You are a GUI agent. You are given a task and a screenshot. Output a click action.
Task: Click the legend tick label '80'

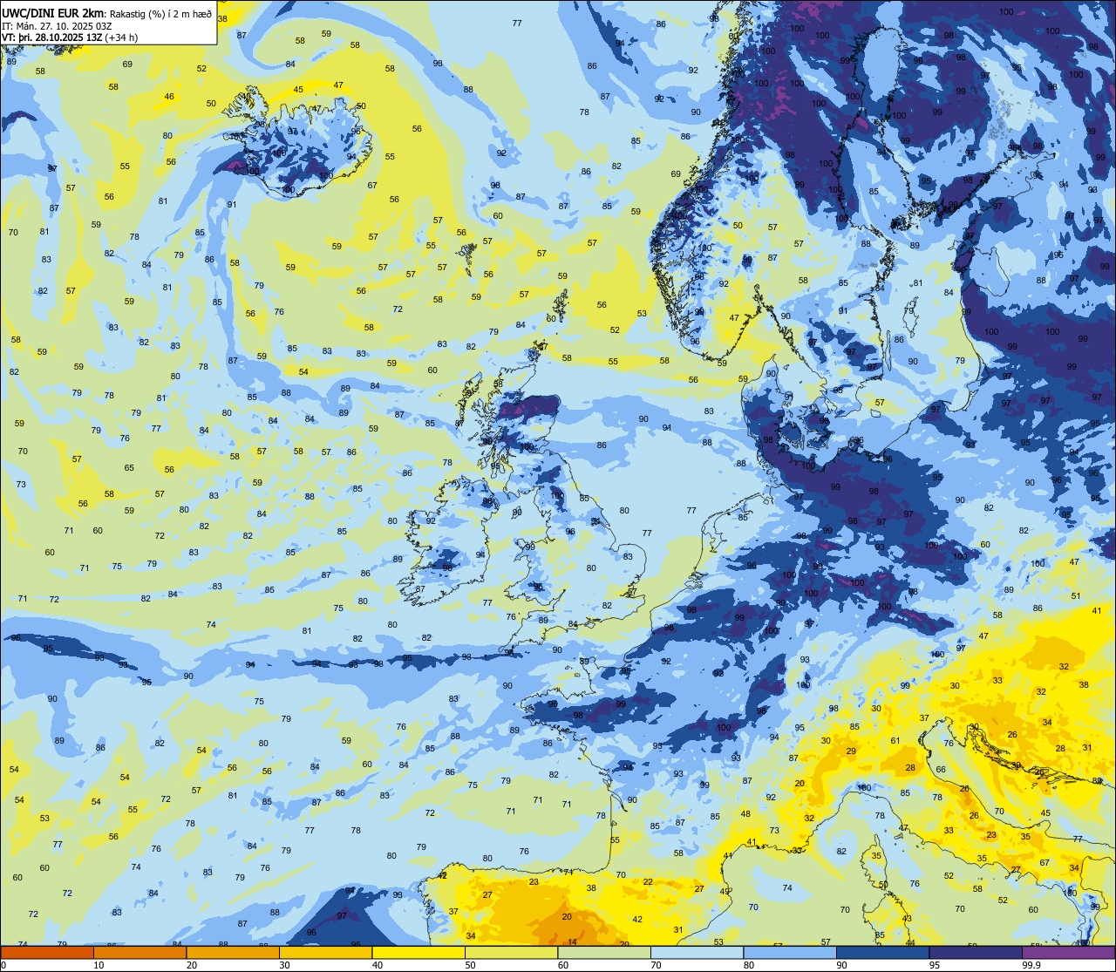coord(749,965)
